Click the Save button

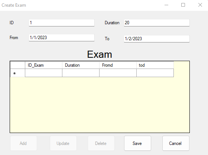(x=137, y=143)
